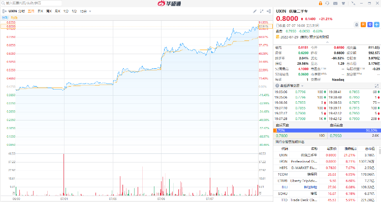
Task: Open the BILI row in ranking list
Action: tap(327, 187)
